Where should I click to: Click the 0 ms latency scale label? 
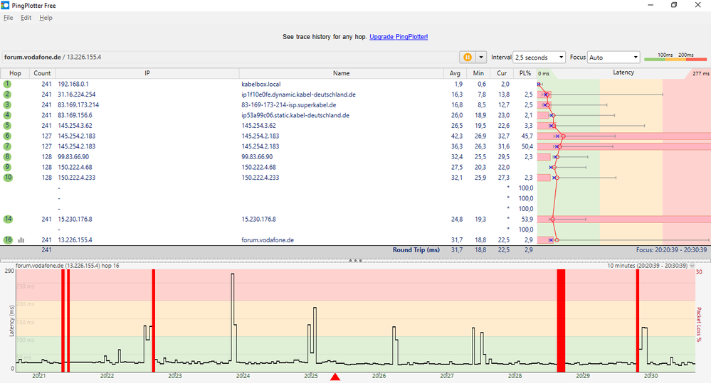pos(544,73)
